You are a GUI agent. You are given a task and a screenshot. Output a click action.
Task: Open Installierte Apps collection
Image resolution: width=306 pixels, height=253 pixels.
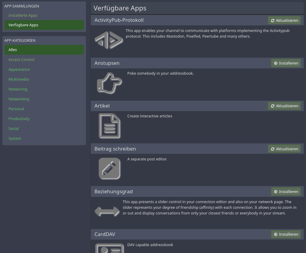click(x=23, y=15)
